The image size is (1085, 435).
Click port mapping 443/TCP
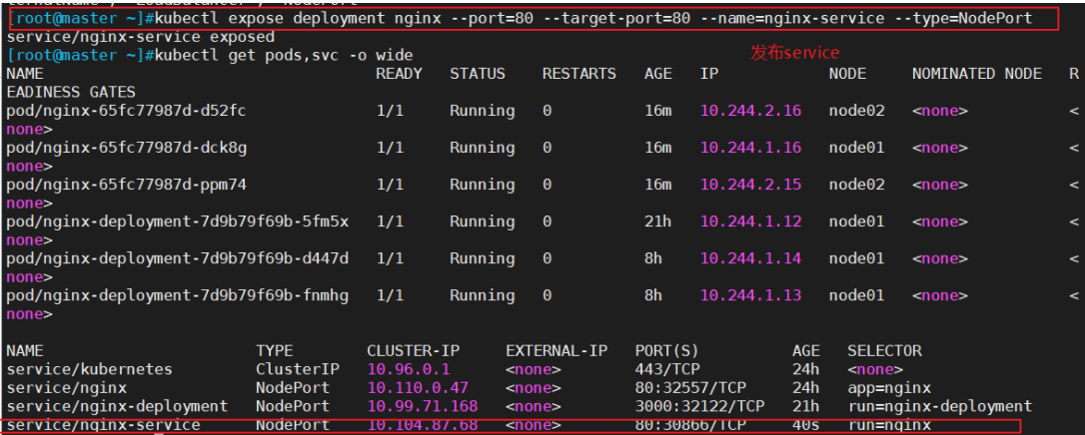point(667,369)
